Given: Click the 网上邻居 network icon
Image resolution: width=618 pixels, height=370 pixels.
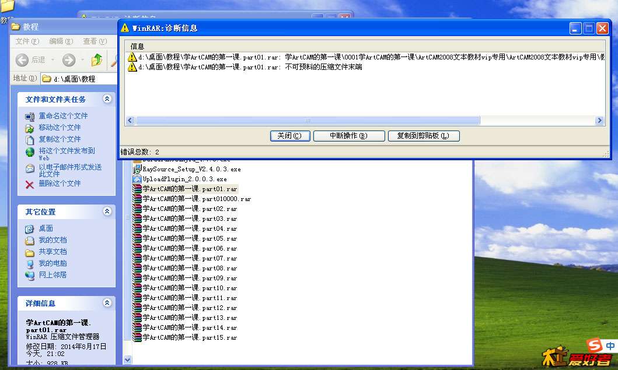Looking at the screenshot, I should (x=30, y=276).
